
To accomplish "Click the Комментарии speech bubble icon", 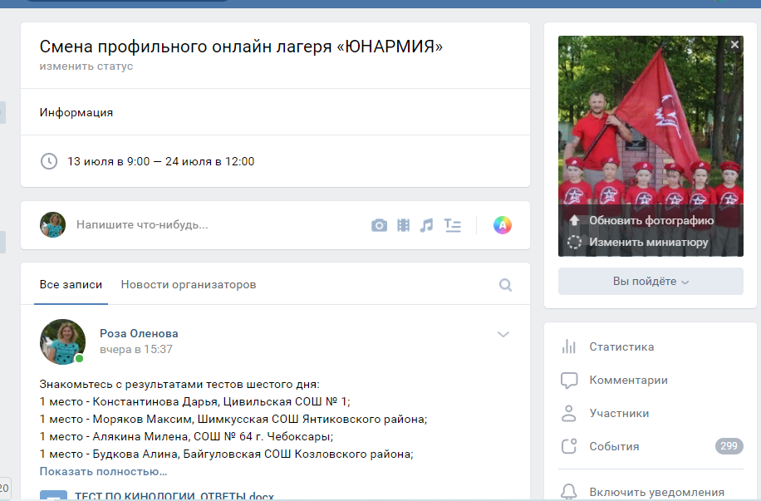I will coord(569,381).
